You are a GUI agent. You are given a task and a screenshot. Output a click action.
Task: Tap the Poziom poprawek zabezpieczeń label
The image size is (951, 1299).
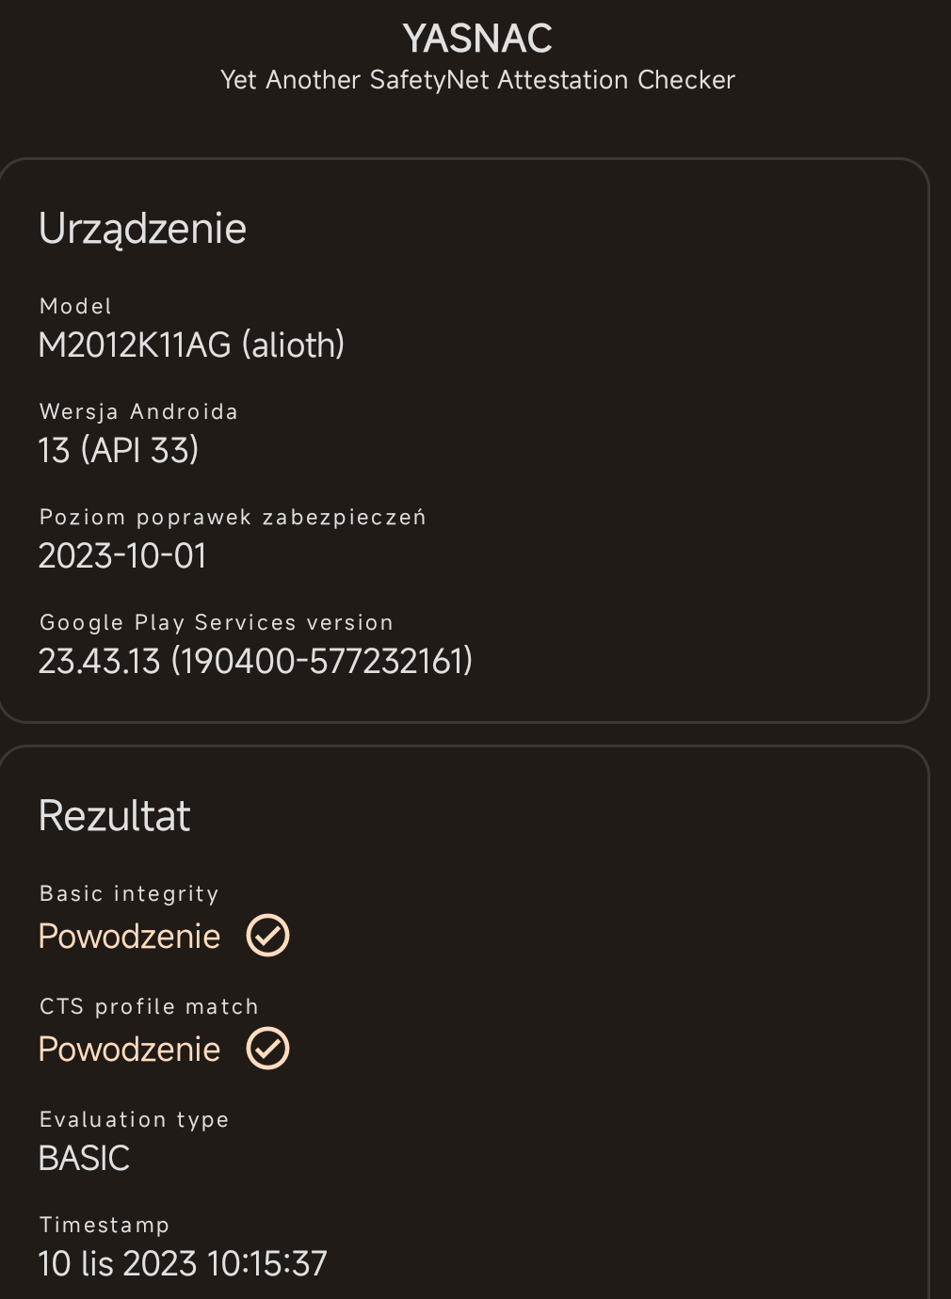(x=233, y=517)
